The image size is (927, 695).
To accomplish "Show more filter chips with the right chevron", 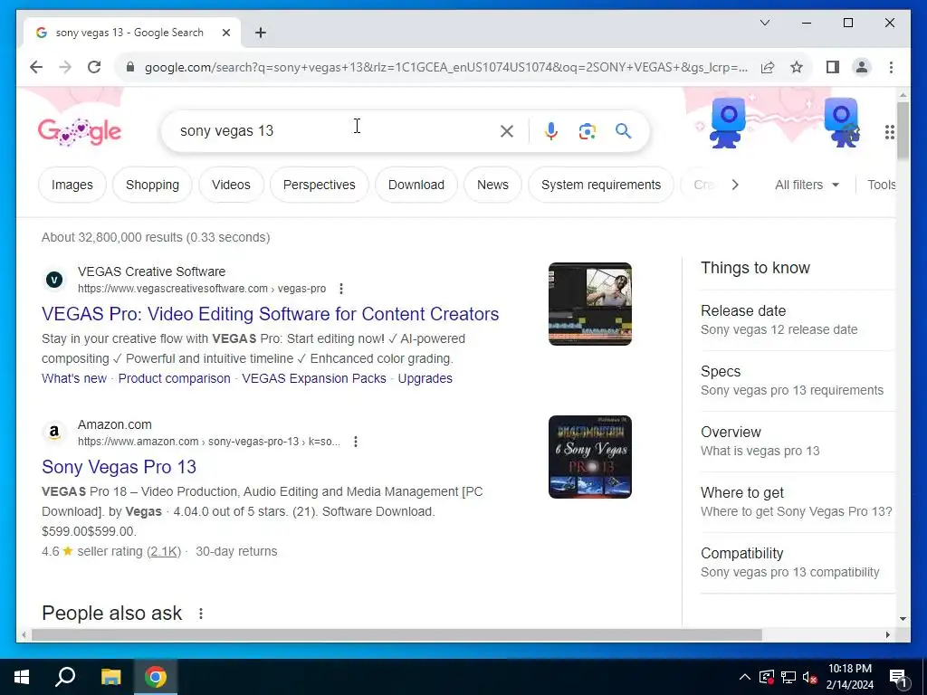I will click(735, 185).
